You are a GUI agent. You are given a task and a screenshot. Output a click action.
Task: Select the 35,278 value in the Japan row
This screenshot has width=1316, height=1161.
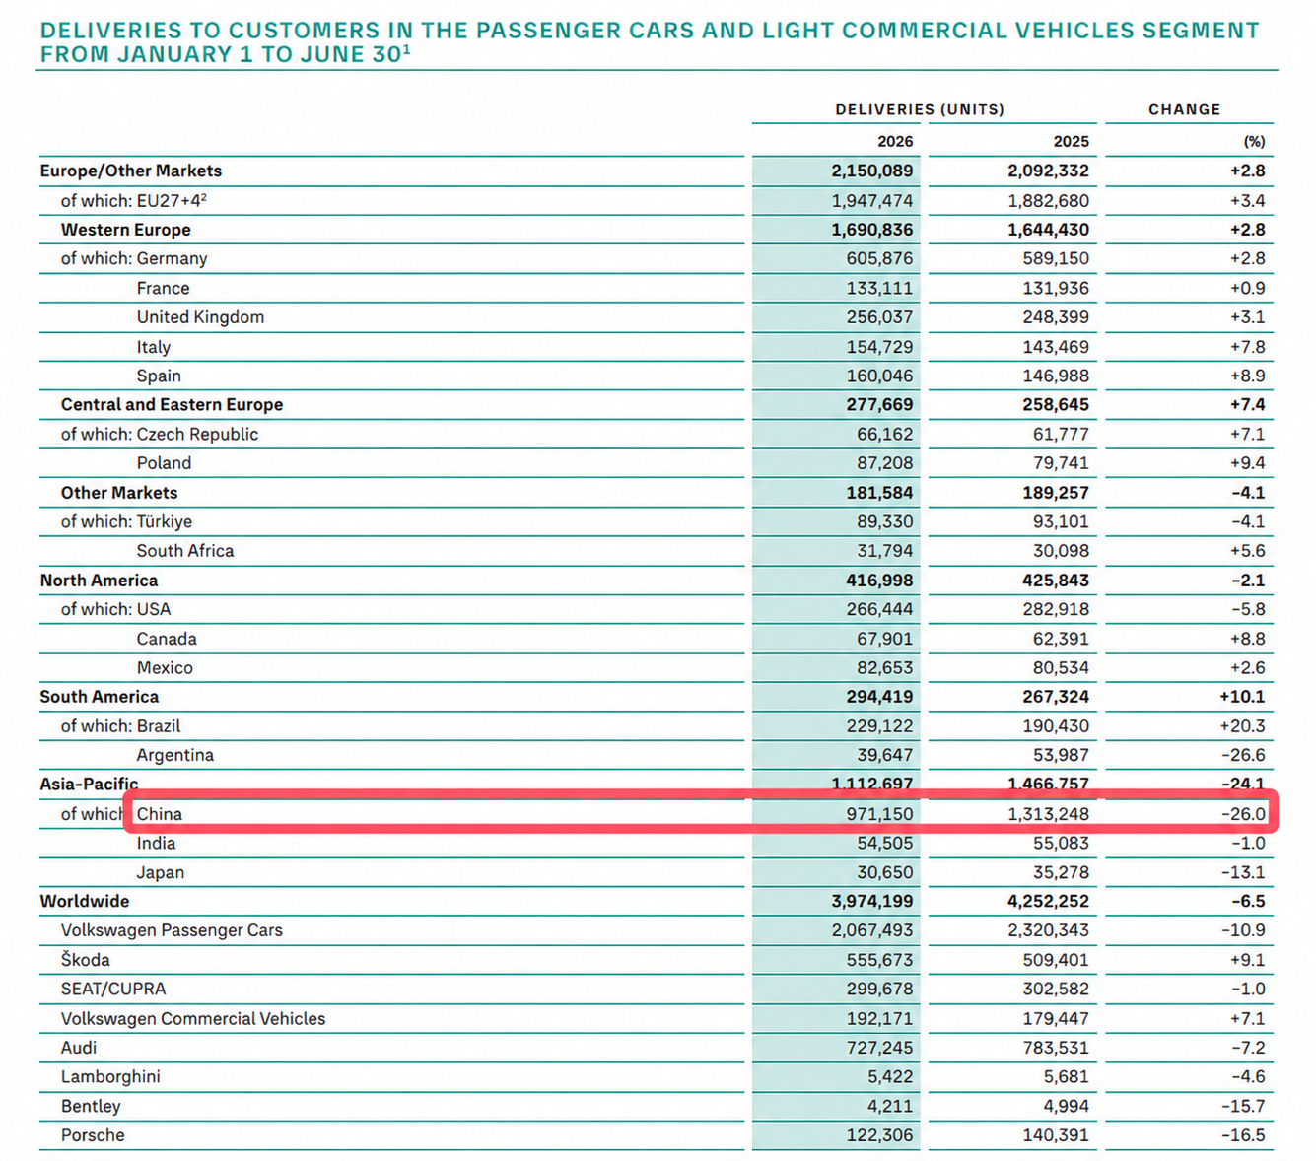[1061, 872]
